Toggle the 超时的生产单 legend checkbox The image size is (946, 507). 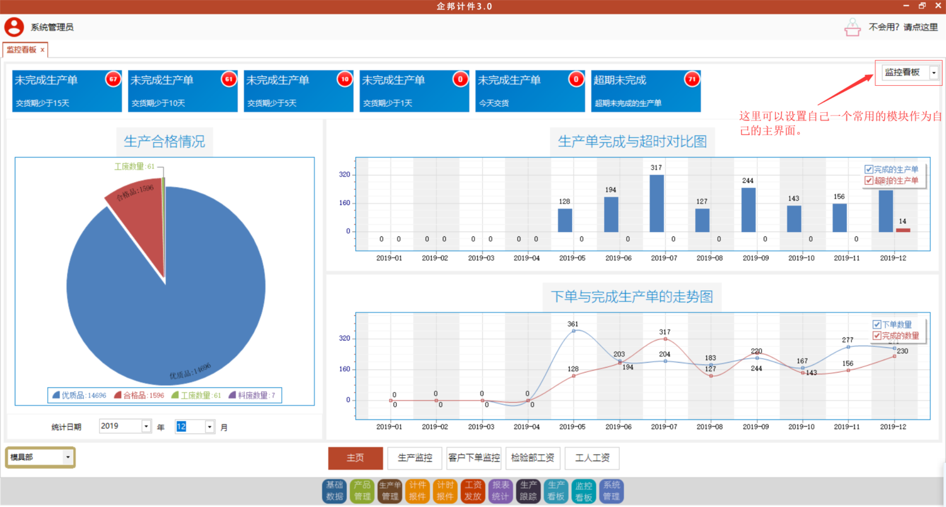869,181
